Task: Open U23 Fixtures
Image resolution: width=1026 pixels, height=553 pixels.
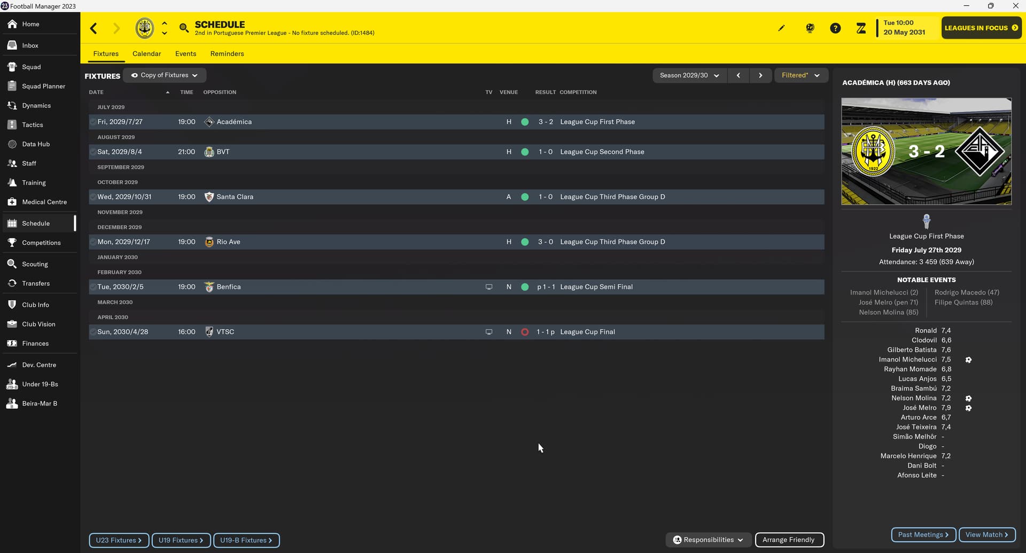Action: pos(119,540)
